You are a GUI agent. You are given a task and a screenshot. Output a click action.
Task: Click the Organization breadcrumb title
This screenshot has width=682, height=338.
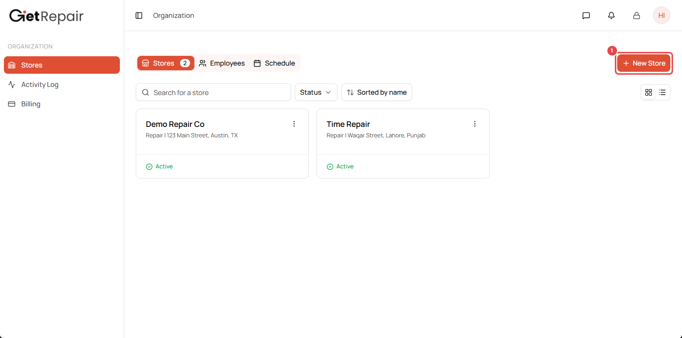(173, 16)
